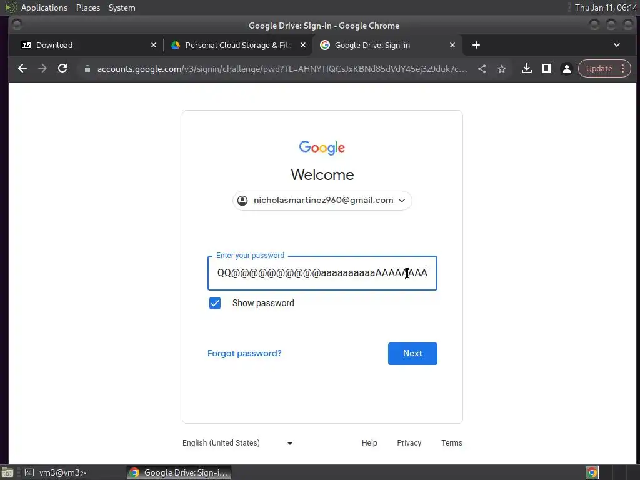Share this page using the share icon
This screenshot has height=480, width=640.
click(x=482, y=69)
